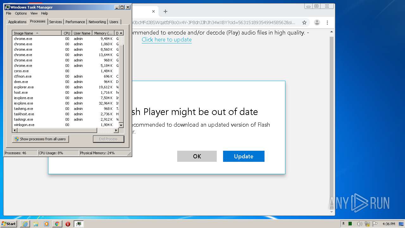This screenshot has width=405, height=228.
Task: Open a new Chrome tab
Action: click(x=165, y=11)
